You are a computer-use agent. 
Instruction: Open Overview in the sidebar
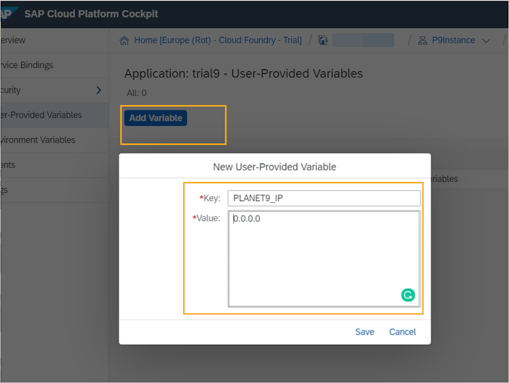(13, 40)
